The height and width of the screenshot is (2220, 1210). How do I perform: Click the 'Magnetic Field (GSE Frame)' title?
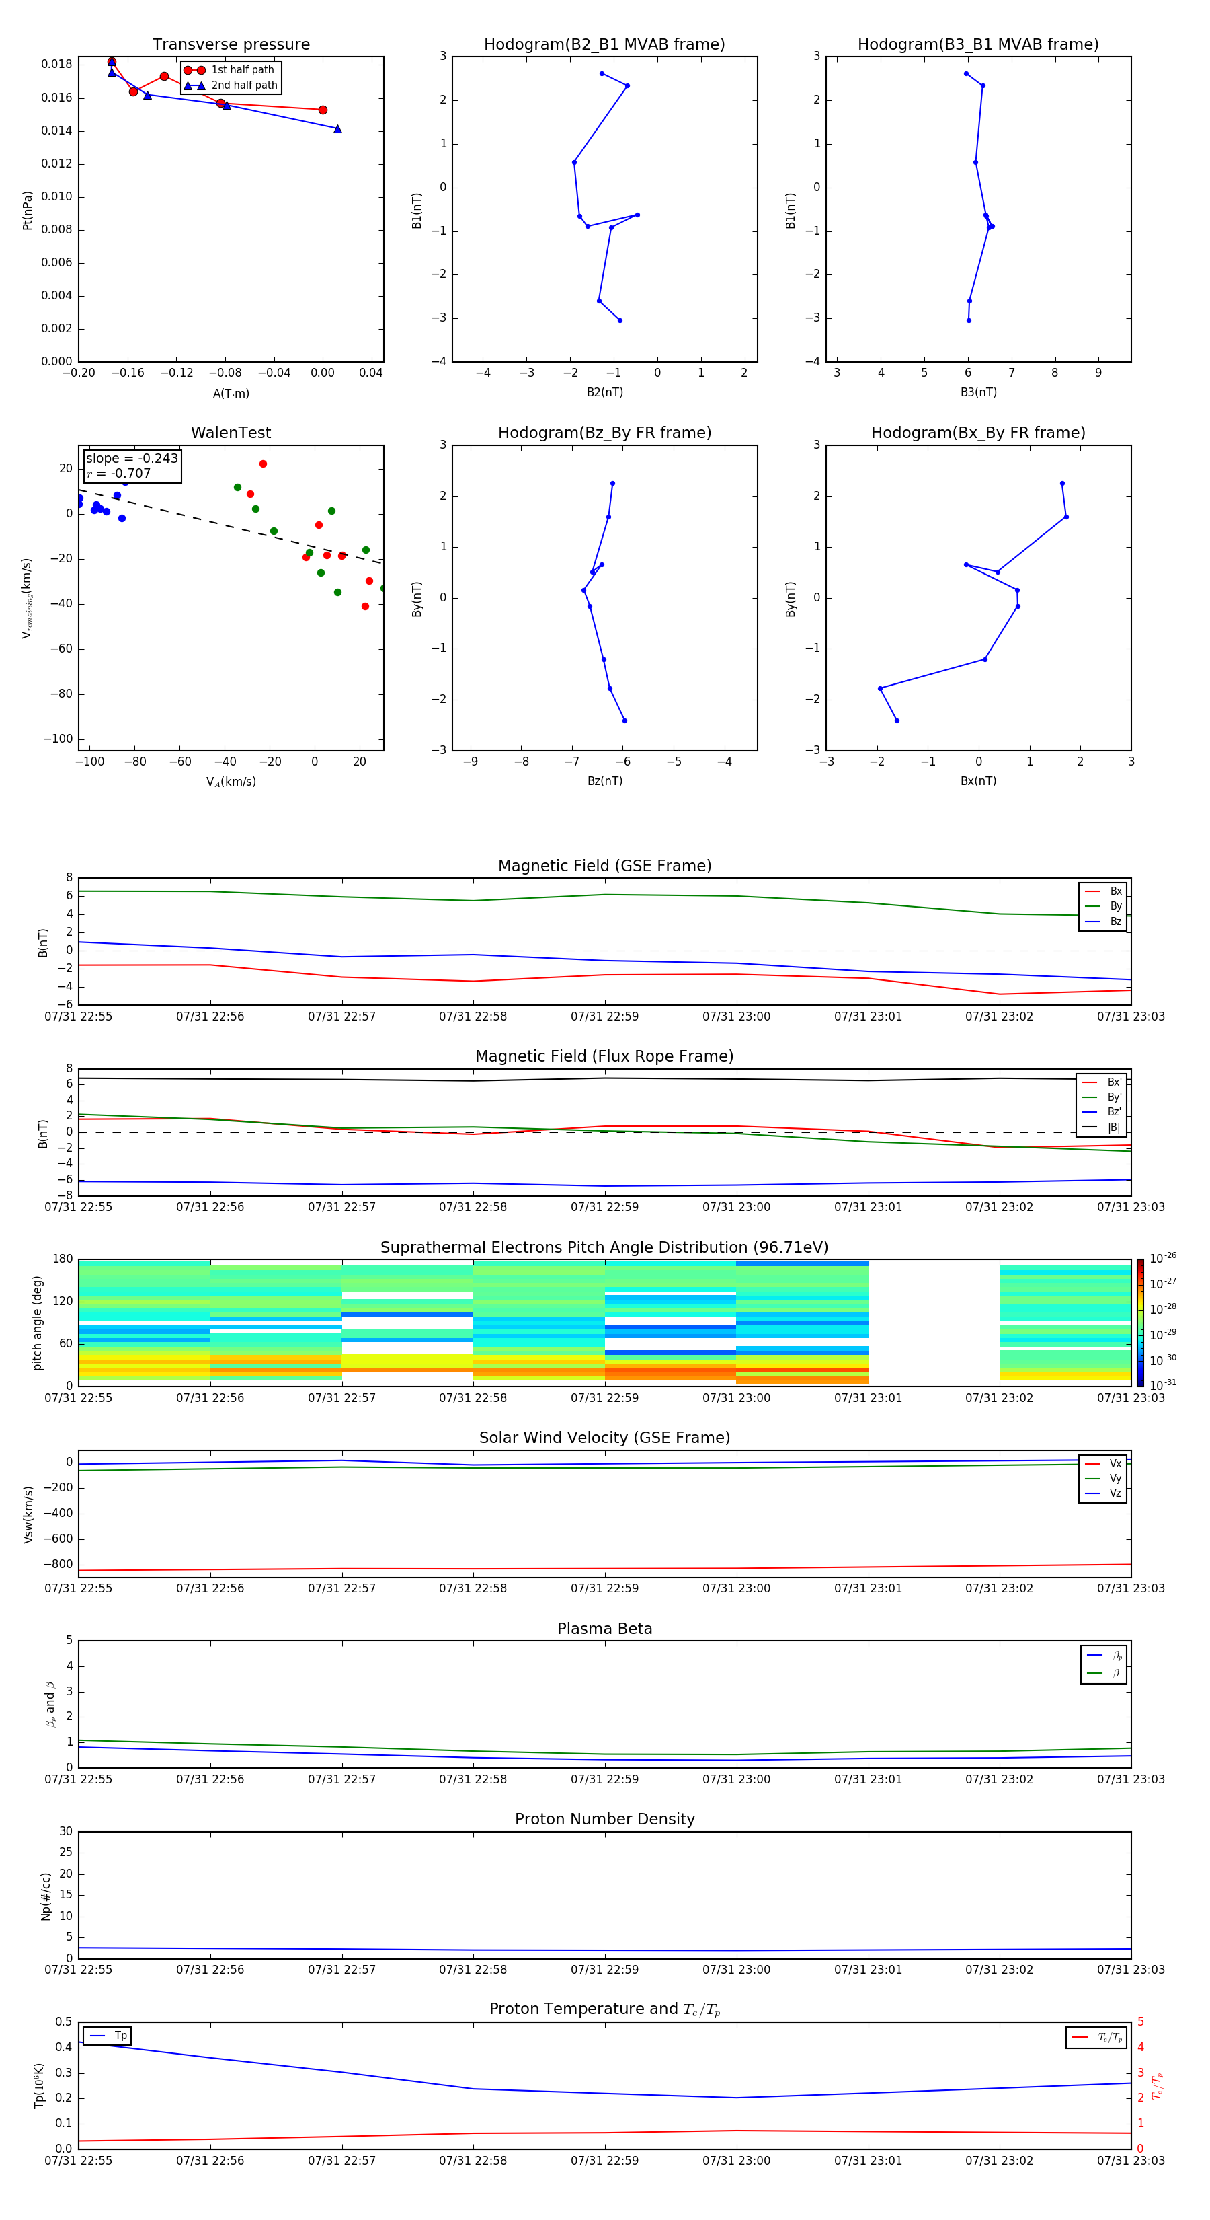[x=604, y=866]
